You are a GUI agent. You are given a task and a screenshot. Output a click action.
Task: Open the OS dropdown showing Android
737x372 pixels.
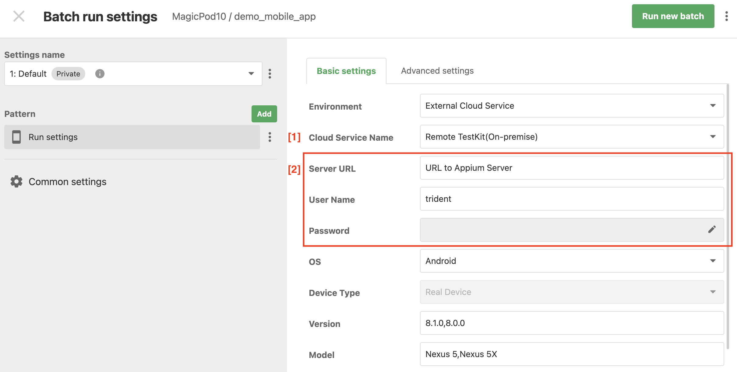[x=572, y=261]
